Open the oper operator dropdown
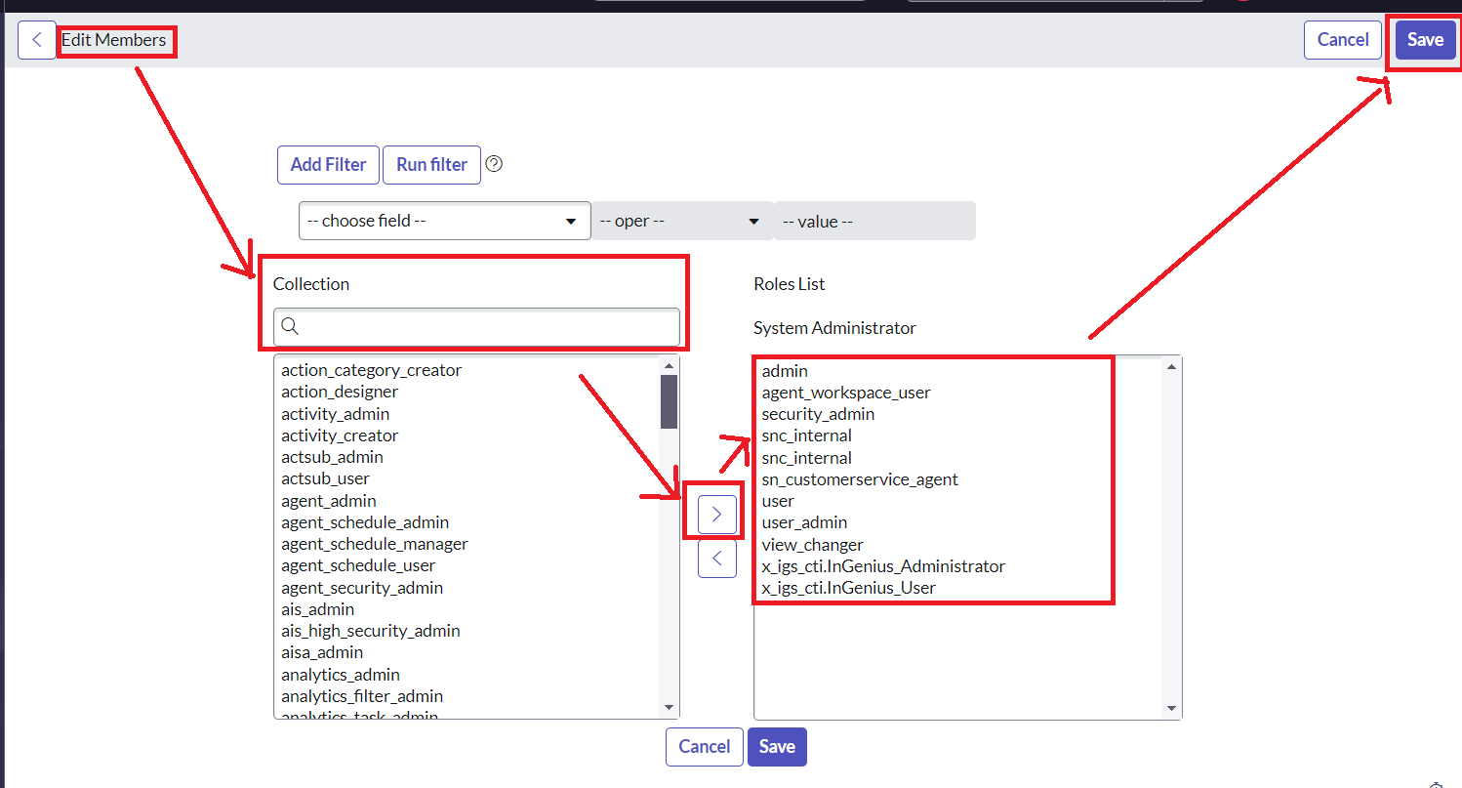The width and height of the screenshot is (1462, 788). click(680, 221)
